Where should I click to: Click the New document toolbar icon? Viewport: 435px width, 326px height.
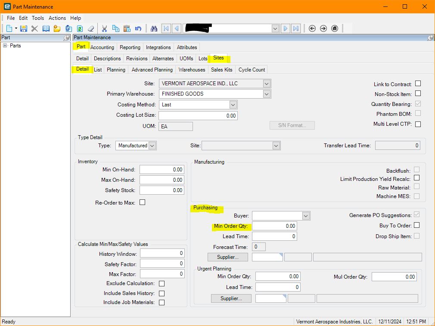click(x=9, y=28)
